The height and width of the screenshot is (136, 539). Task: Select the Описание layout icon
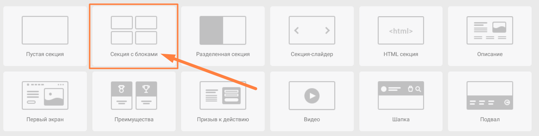pos(490,30)
